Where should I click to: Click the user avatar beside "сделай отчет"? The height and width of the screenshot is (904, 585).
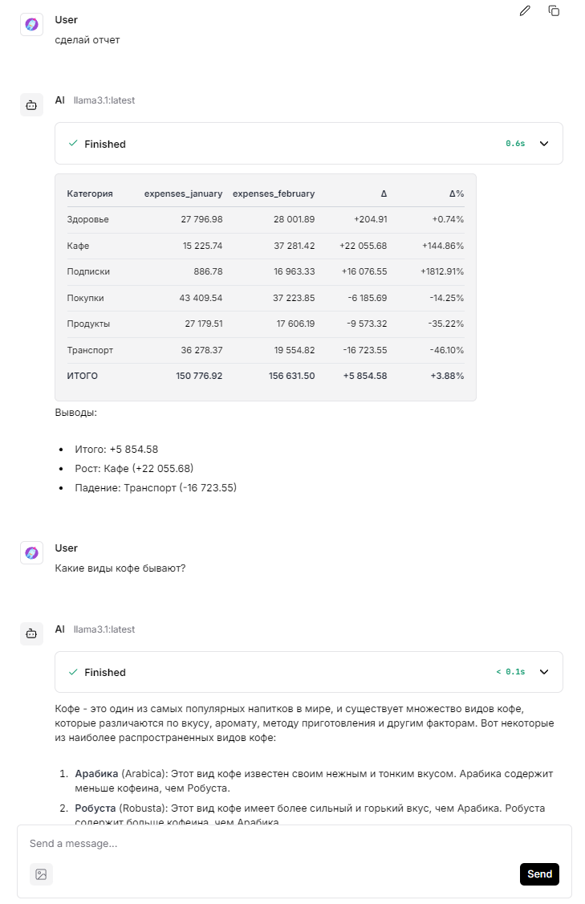(x=31, y=25)
